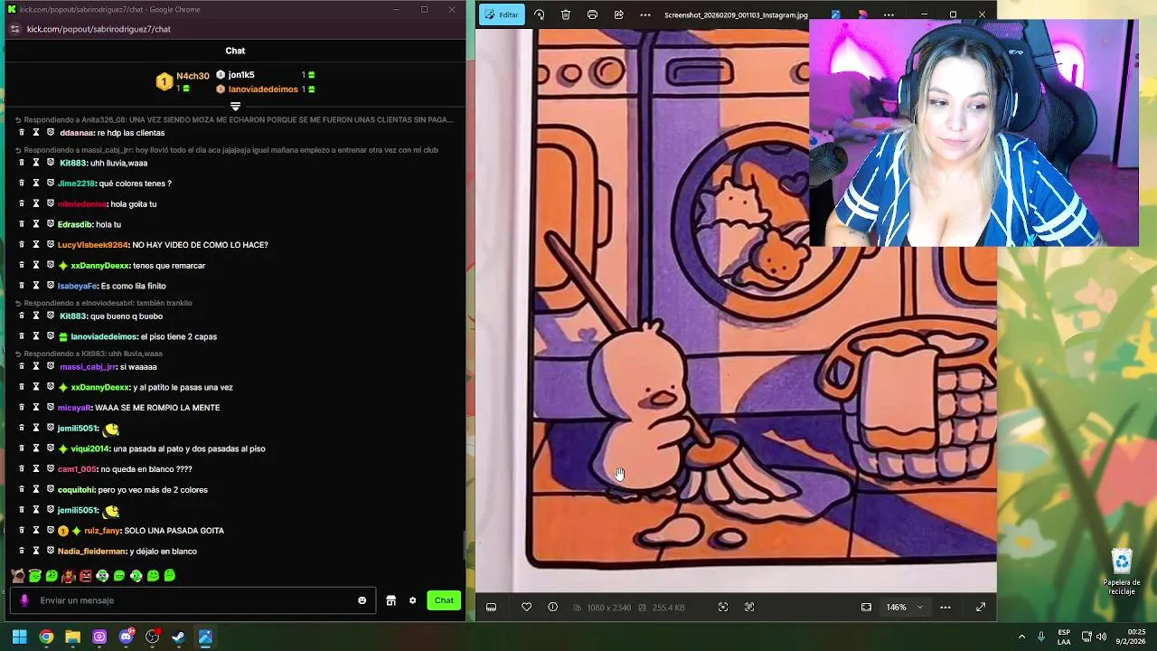1157x651 pixels.
Task: Ban user IsabeyaFe with the shield icon
Action: pos(51,286)
